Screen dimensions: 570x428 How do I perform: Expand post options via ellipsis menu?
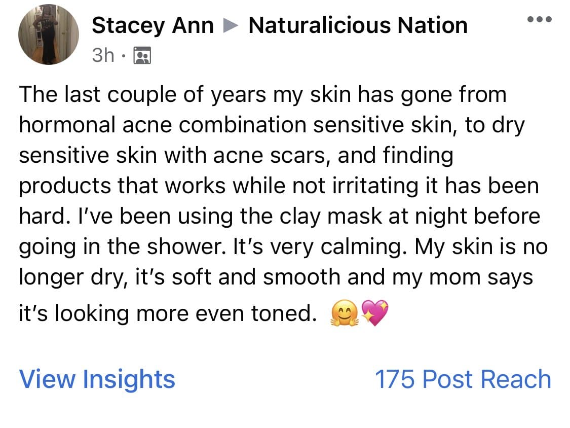click(x=540, y=19)
